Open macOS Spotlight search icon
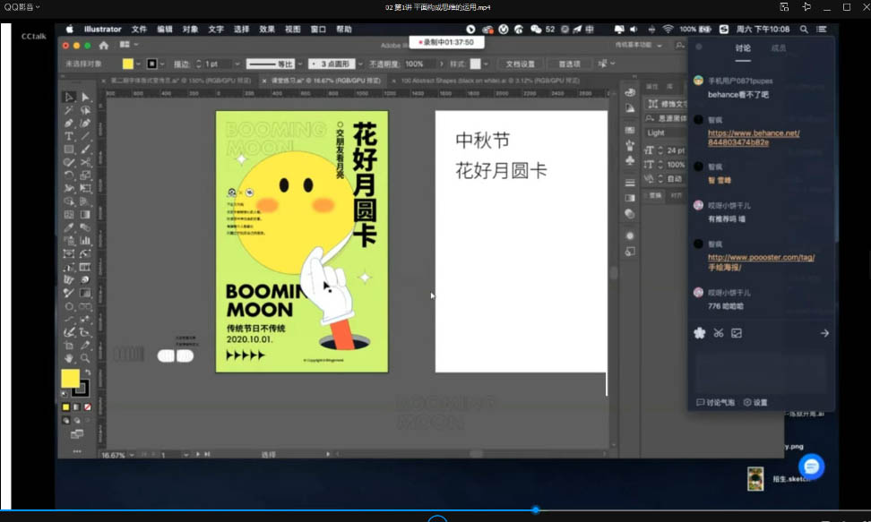This screenshot has width=871, height=522. click(804, 30)
